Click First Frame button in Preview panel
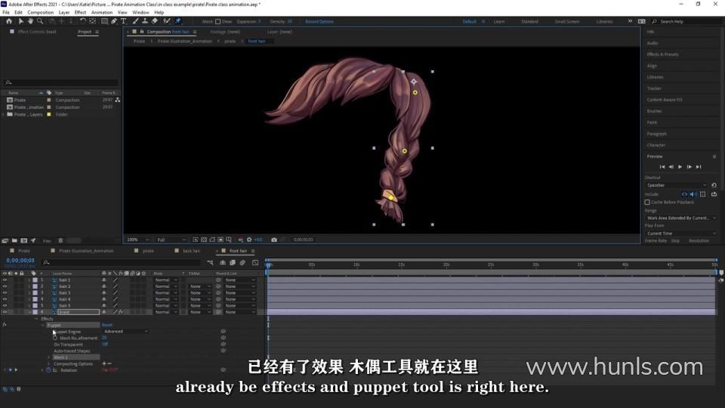725x408 pixels. (662, 167)
